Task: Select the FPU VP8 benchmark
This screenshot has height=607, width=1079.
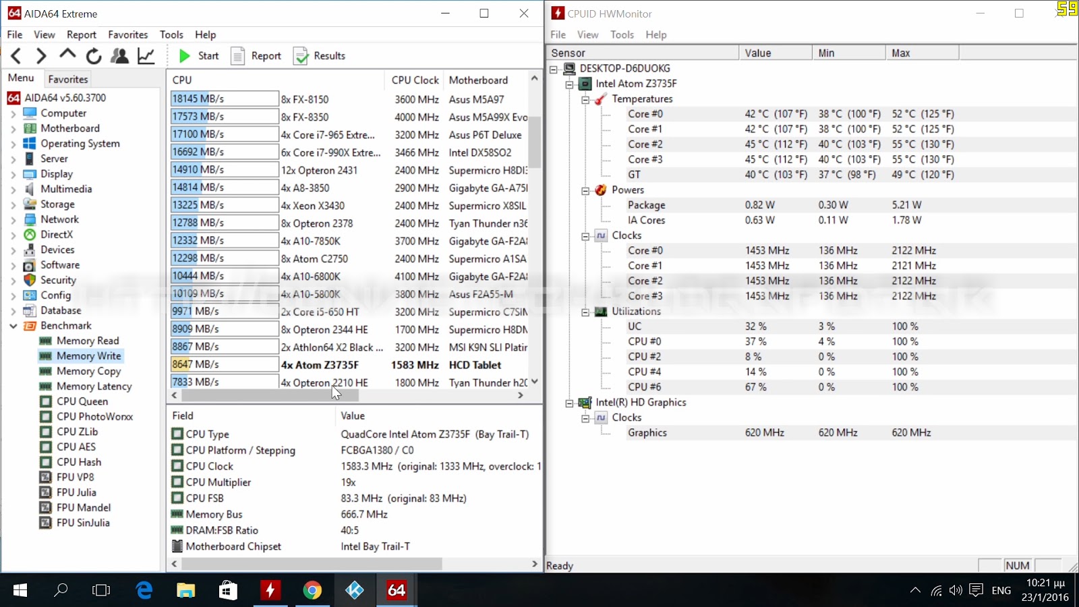Action: click(x=75, y=477)
